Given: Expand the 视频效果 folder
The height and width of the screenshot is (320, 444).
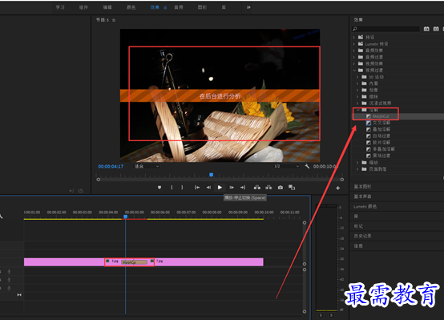Looking at the screenshot, I should click(x=354, y=63).
